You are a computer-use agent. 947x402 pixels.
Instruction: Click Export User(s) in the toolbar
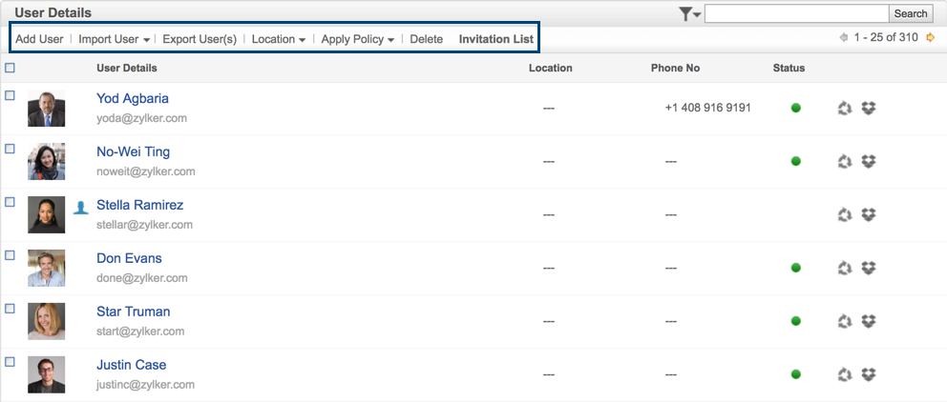(x=200, y=39)
